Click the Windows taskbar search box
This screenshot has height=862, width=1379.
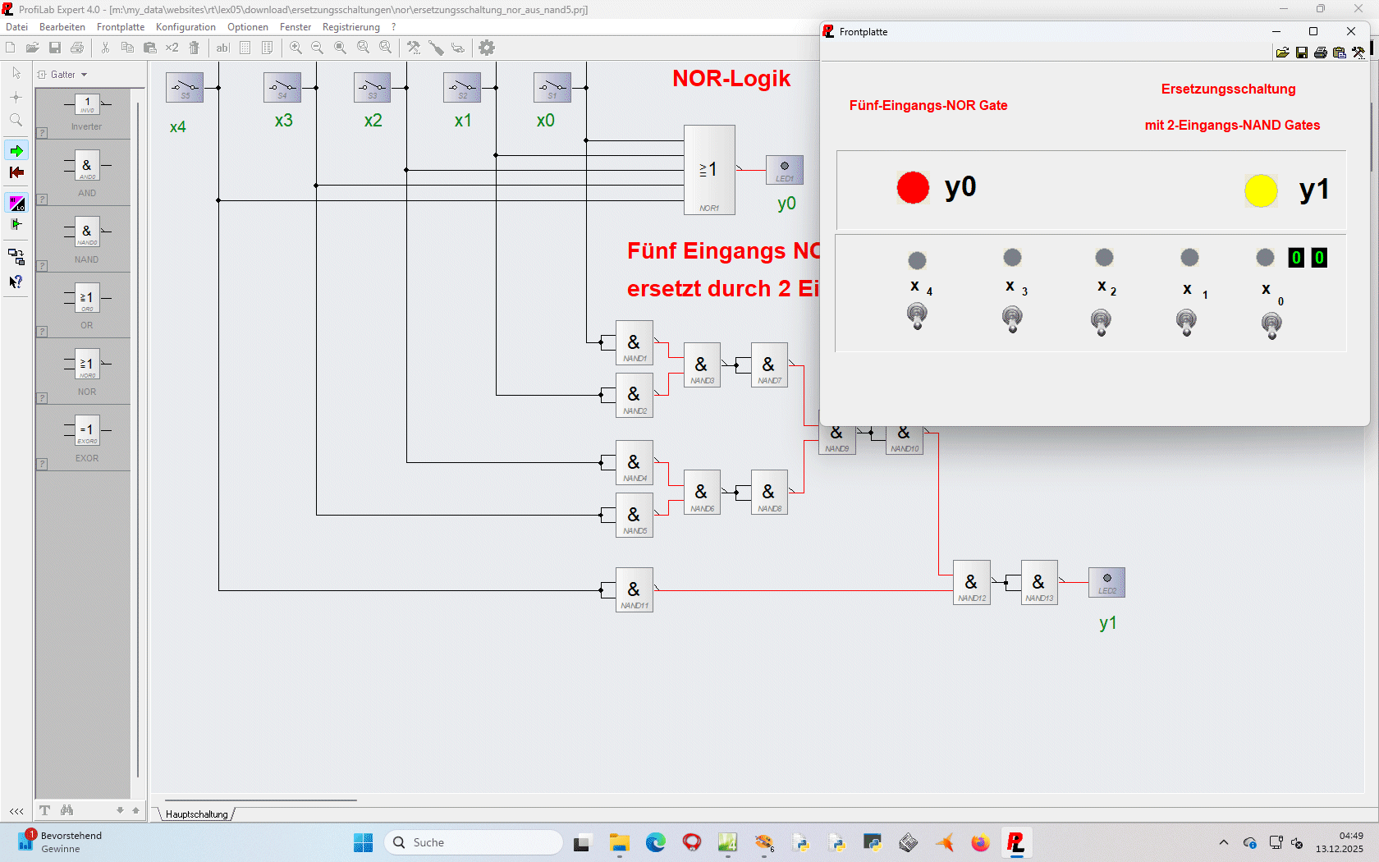[x=474, y=842]
